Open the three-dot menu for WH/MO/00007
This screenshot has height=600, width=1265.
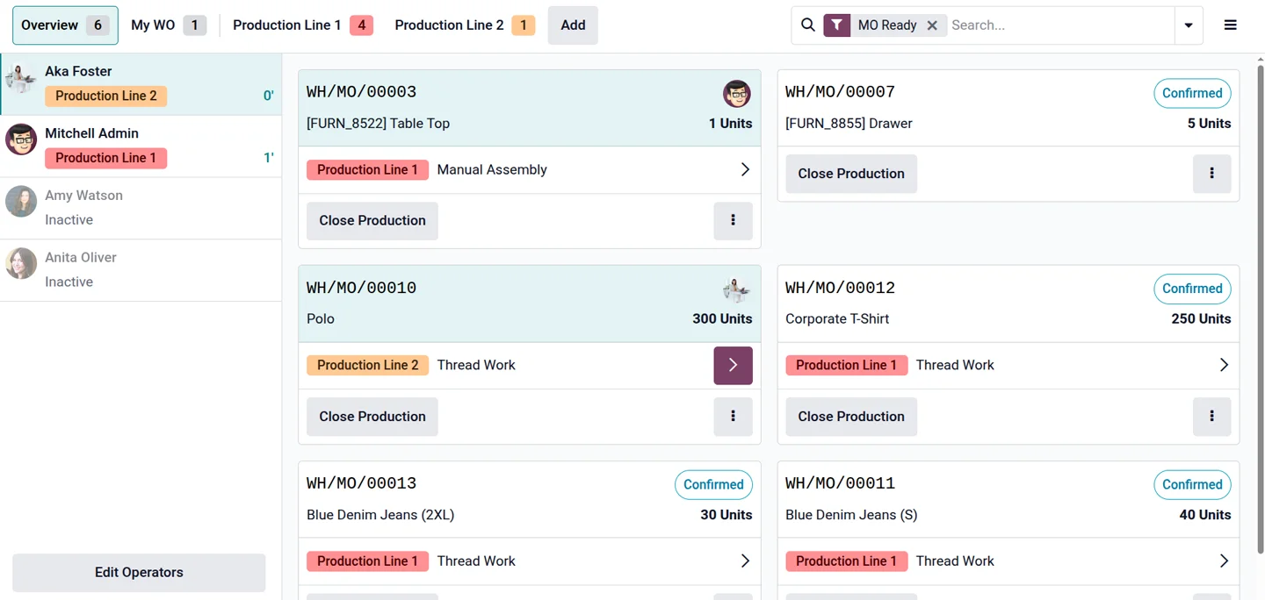pos(1211,174)
